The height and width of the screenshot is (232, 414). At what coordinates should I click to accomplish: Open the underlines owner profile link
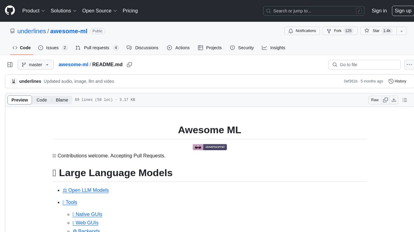pos(32,31)
